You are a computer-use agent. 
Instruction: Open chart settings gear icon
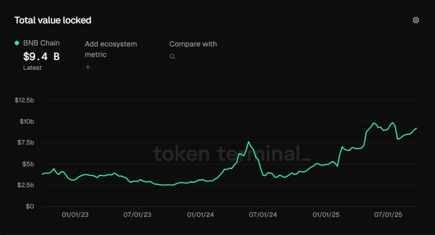click(x=416, y=20)
